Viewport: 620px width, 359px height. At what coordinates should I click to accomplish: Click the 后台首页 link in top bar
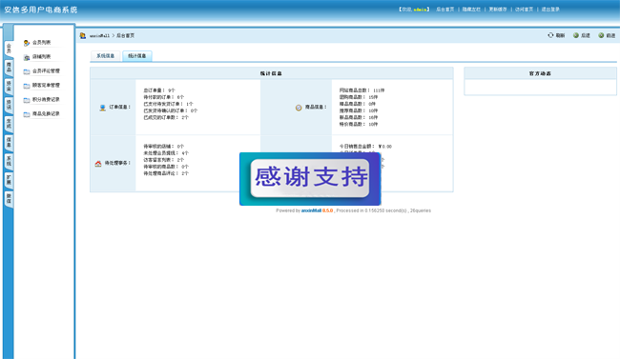click(x=445, y=10)
